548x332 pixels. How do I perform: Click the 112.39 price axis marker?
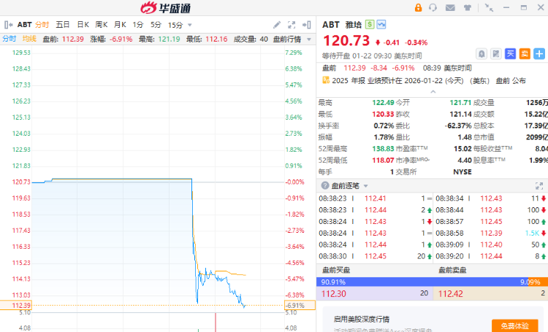click(x=16, y=306)
